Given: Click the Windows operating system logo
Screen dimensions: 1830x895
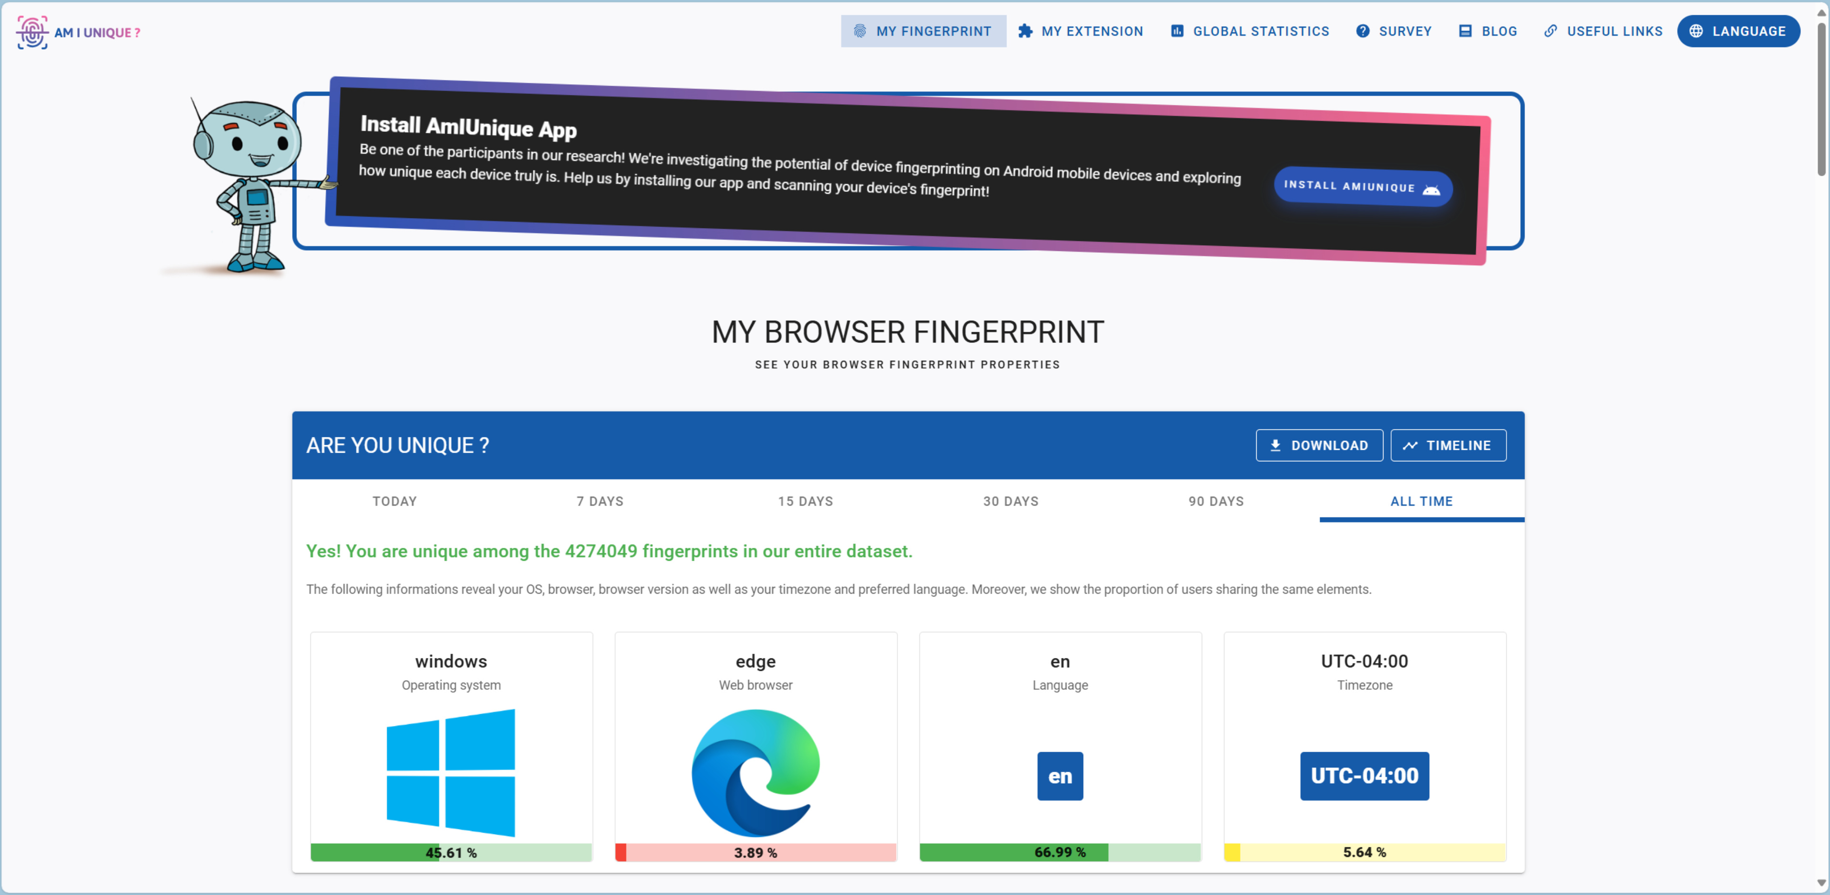Looking at the screenshot, I should [x=450, y=772].
